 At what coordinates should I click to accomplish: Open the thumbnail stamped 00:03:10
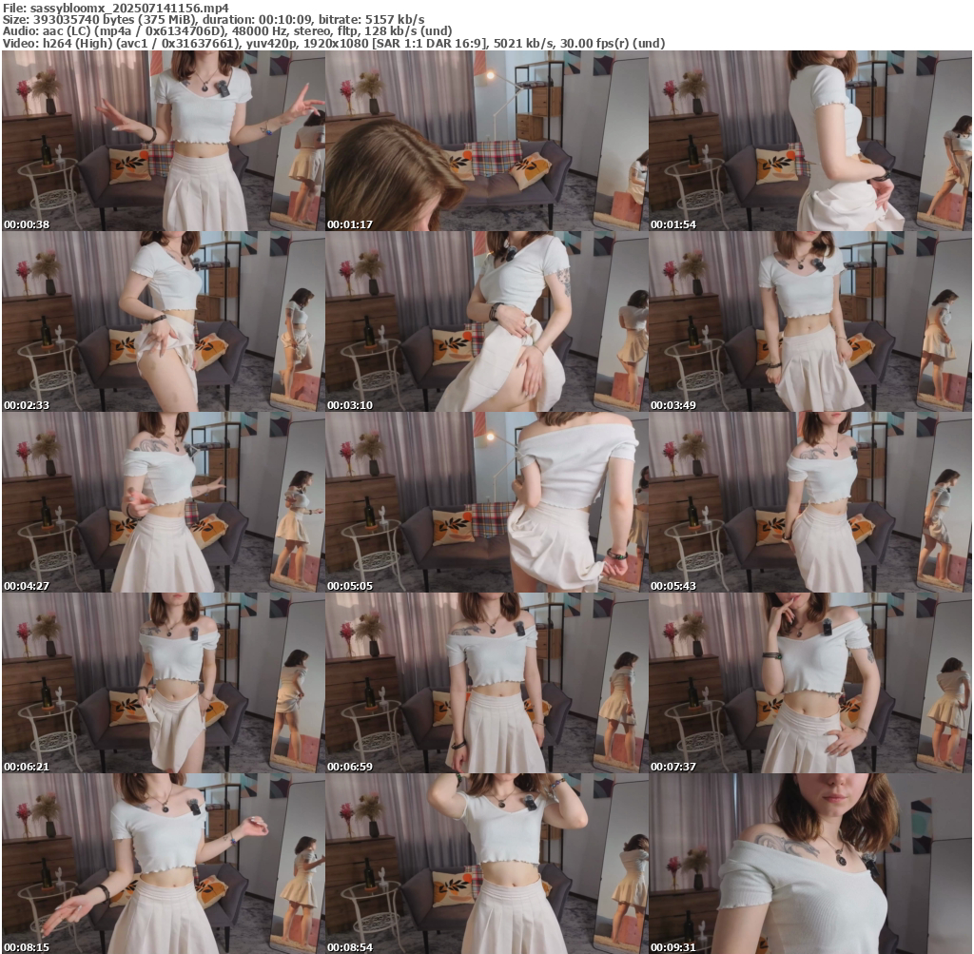pyautogui.click(x=487, y=321)
